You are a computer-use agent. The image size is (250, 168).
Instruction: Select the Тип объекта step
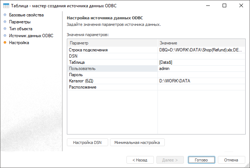pos(20,29)
